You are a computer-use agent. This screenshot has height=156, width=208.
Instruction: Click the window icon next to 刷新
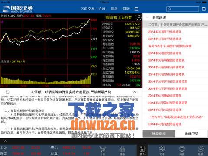pyautogui.click(x=136, y=9)
